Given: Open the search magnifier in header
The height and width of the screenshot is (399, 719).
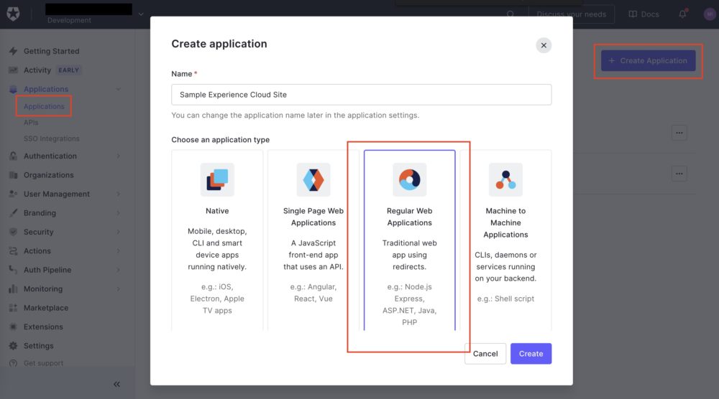Looking at the screenshot, I should pos(510,14).
